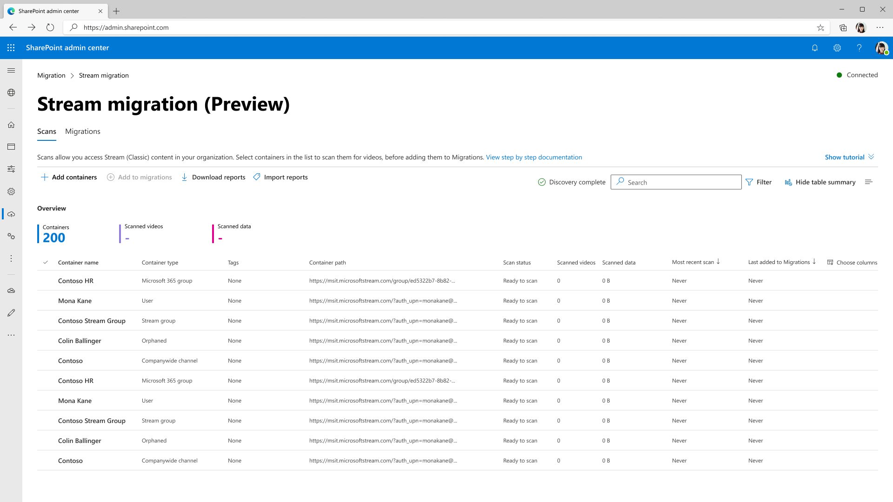The image size is (893, 502).
Task: Click the Search input field
Action: coord(676,181)
